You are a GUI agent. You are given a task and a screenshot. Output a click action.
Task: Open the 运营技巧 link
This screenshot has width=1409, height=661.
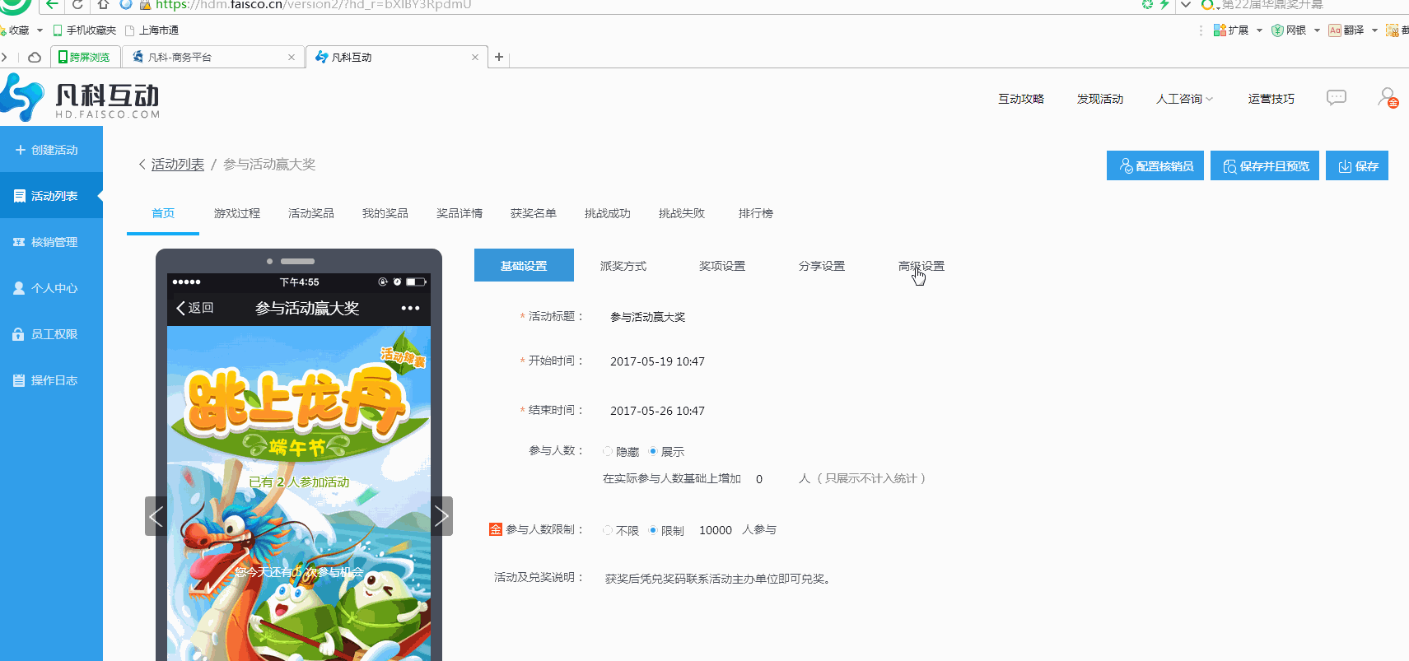1271,99
